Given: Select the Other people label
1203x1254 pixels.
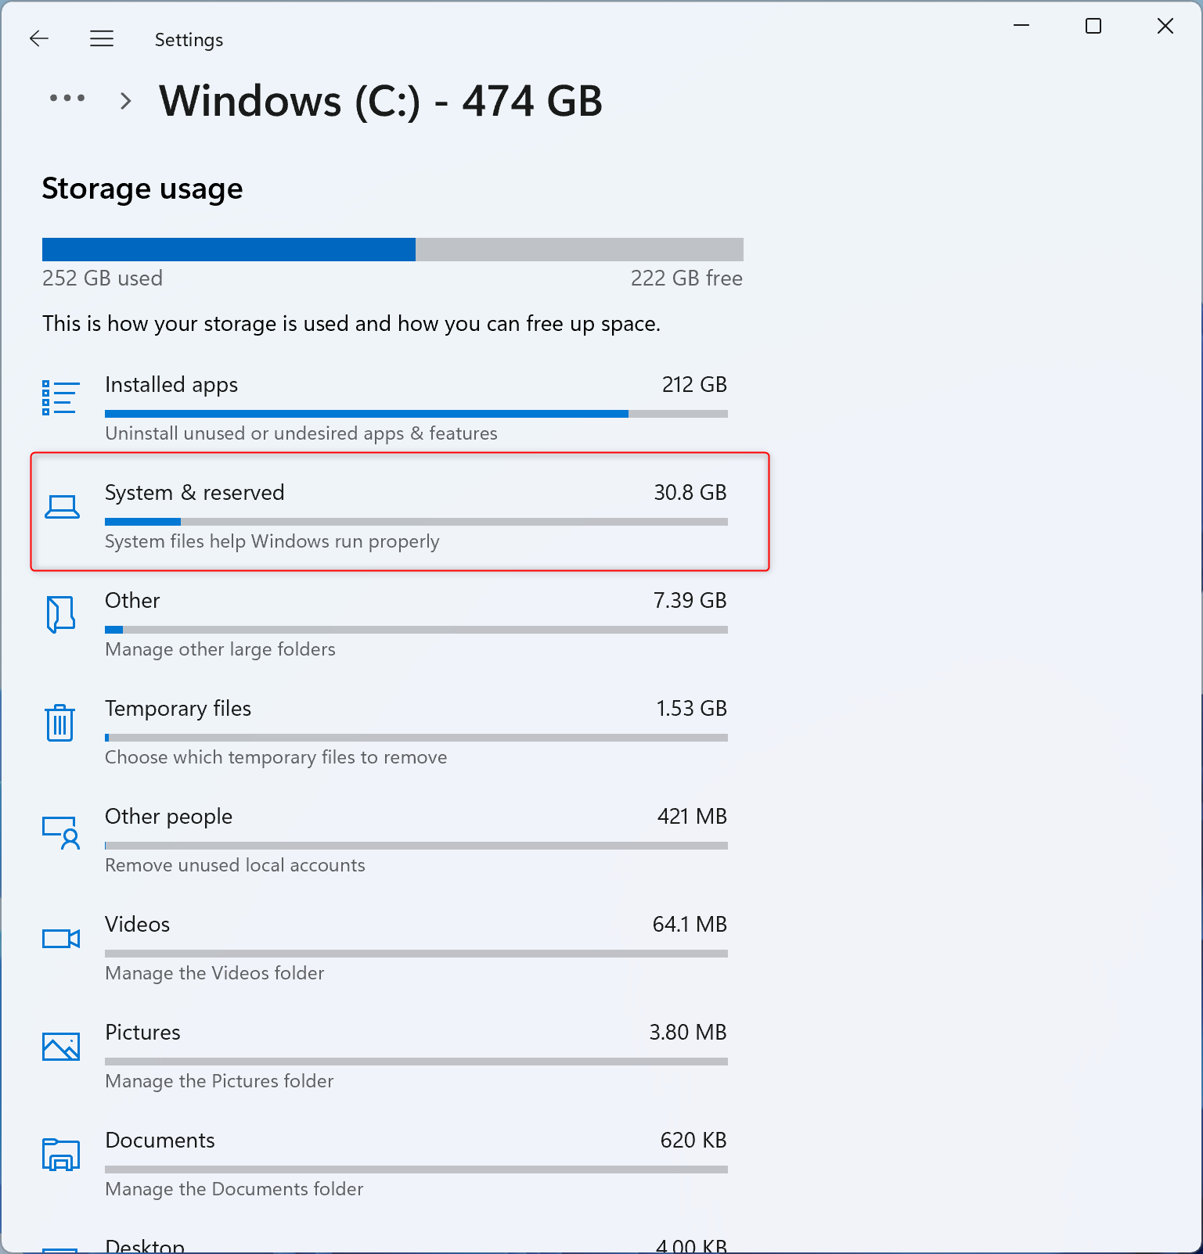Looking at the screenshot, I should click(x=168, y=817).
